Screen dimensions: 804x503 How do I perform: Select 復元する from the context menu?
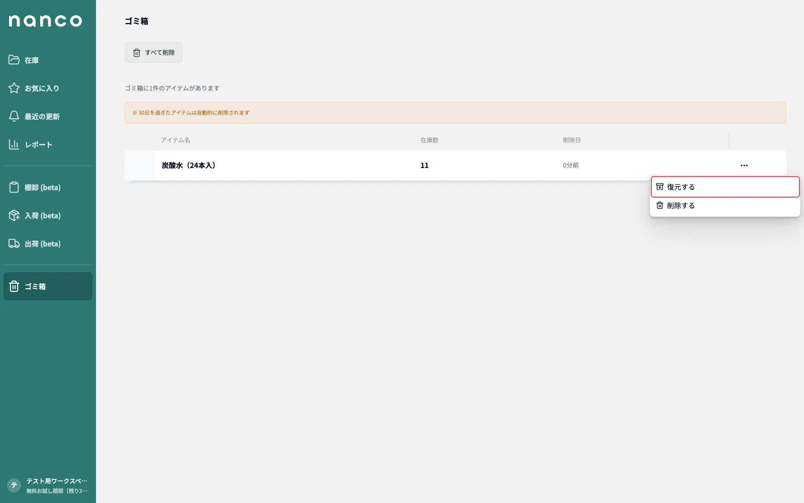(x=725, y=187)
